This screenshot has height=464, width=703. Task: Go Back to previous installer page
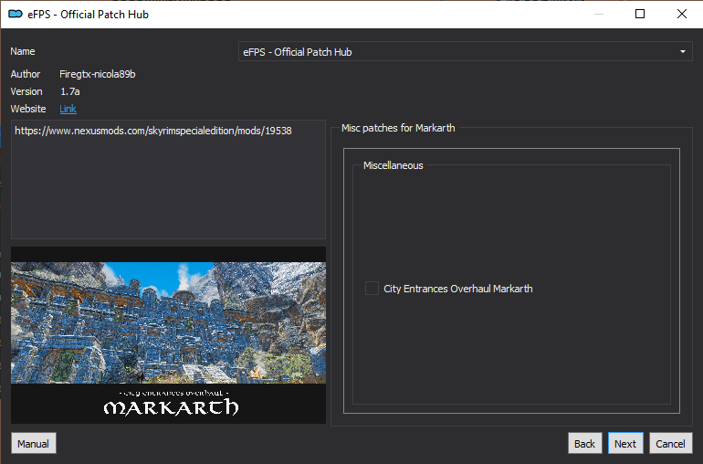[x=584, y=443]
